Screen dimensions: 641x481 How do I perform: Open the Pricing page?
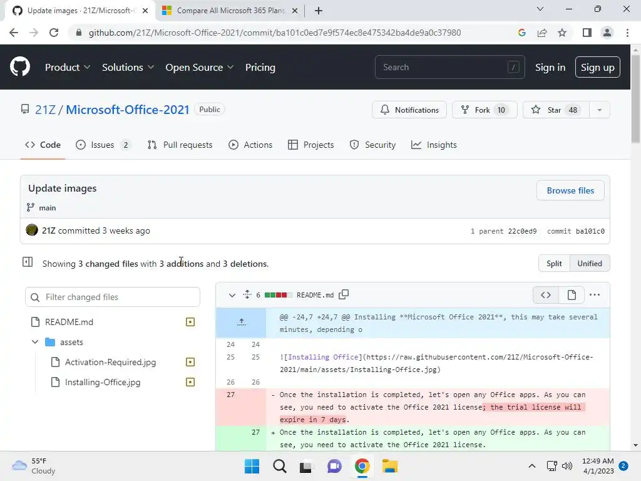click(x=260, y=67)
